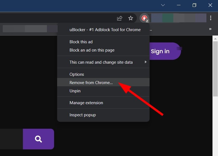Image resolution: width=218 pixels, height=156 pixels.
Task: Choose 'Block an ad on this page'
Action: click(x=103, y=50)
